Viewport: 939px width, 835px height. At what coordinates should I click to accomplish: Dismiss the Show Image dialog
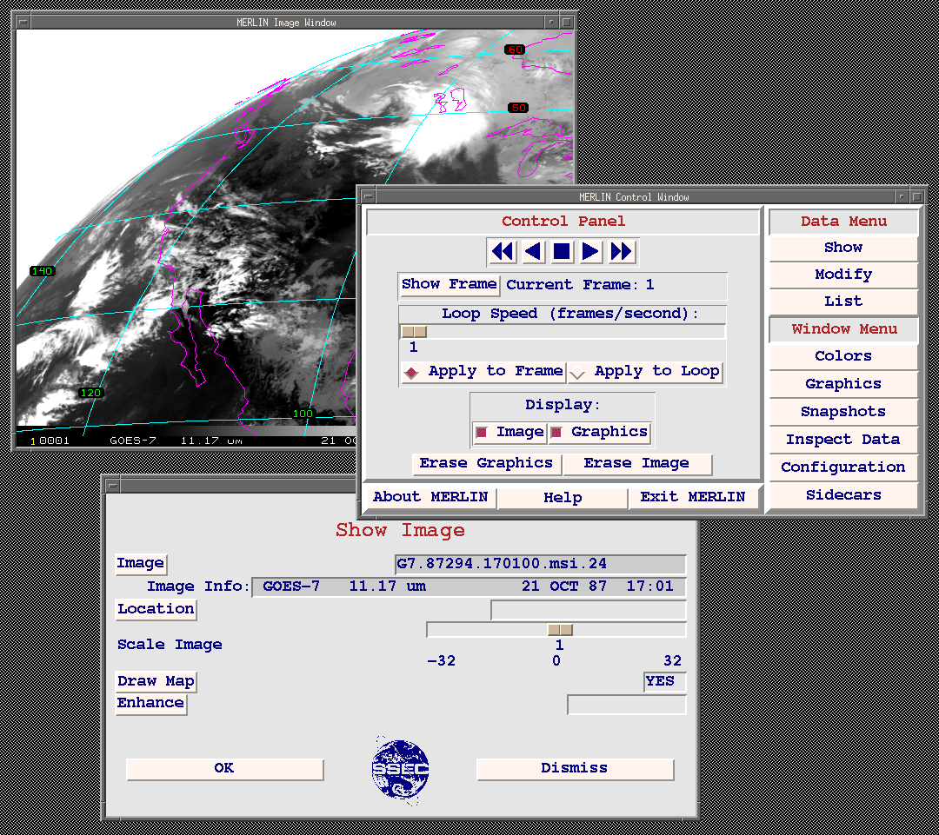point(575,769)
